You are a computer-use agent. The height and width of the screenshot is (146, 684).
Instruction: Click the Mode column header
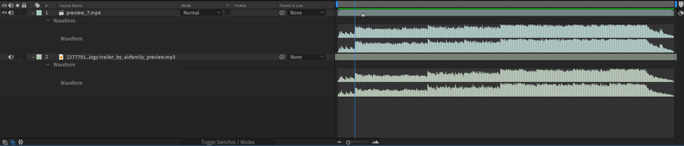[186, 6]
